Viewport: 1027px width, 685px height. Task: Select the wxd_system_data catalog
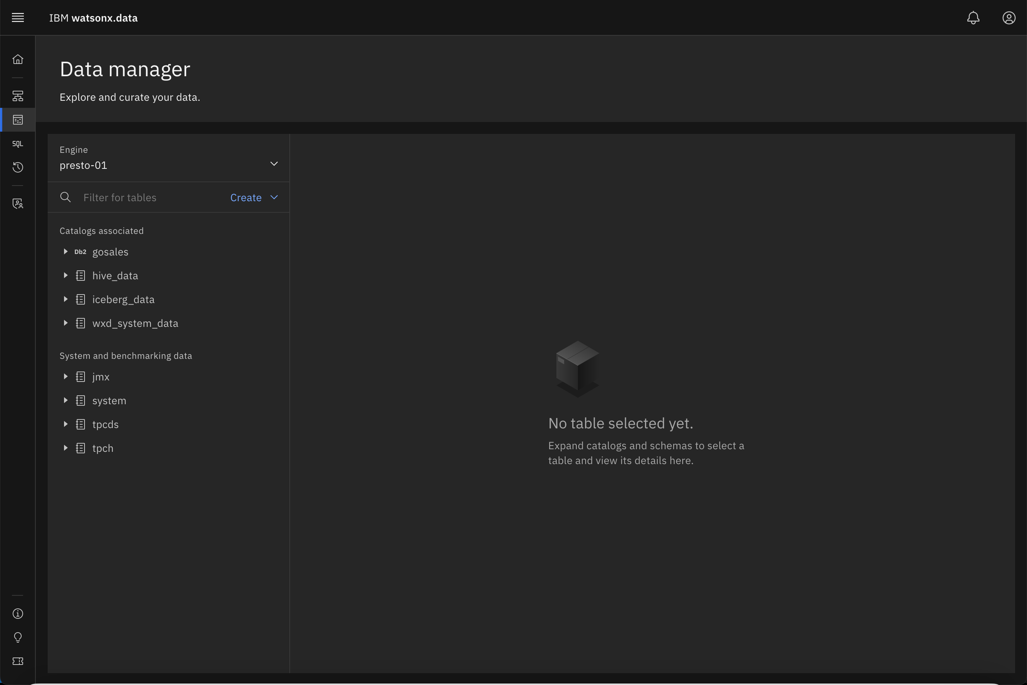tap(136, 323)
